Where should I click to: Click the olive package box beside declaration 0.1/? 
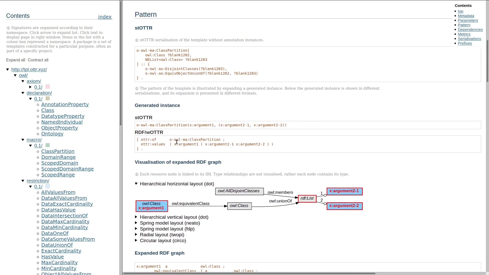point(47,98)
